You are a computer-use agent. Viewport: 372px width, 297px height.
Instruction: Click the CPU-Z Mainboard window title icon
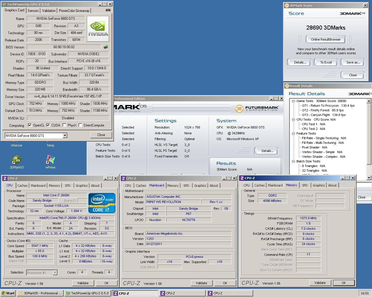click(x=123, y=178)
